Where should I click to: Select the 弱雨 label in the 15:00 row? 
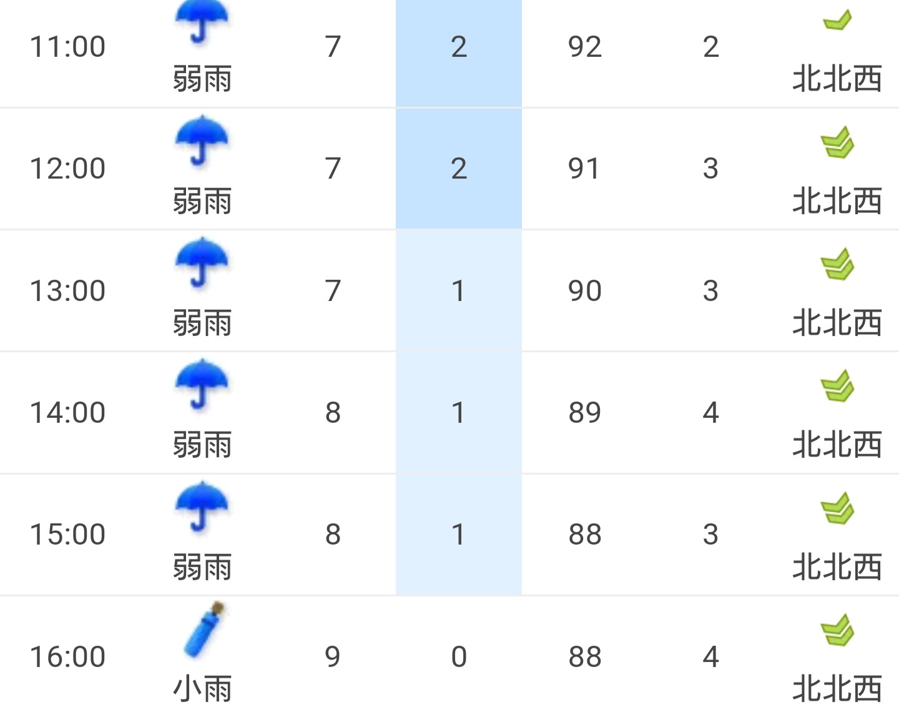point(202,567)
